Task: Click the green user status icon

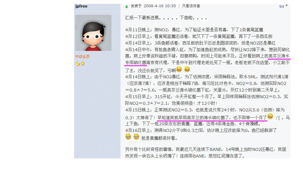Action: pos(127,7)
